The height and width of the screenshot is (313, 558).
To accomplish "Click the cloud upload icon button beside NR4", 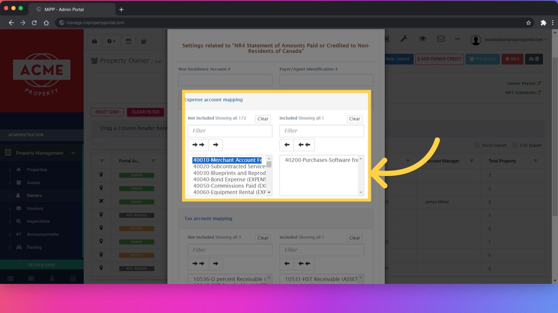I will coord(534,59).
